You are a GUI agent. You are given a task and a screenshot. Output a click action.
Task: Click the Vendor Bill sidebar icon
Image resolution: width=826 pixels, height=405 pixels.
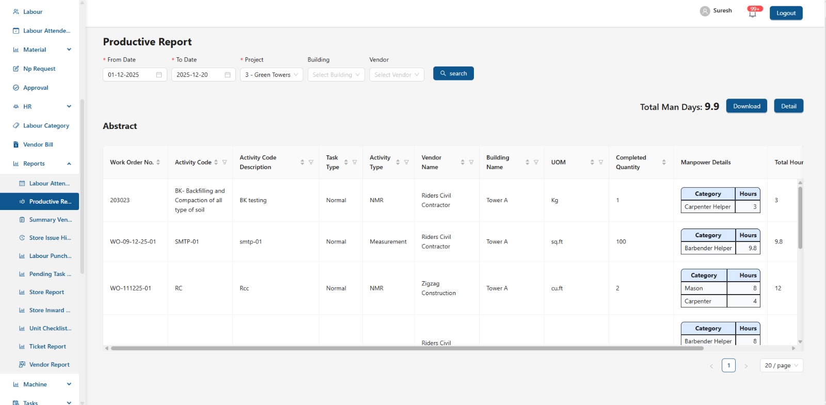click(16, 144)
